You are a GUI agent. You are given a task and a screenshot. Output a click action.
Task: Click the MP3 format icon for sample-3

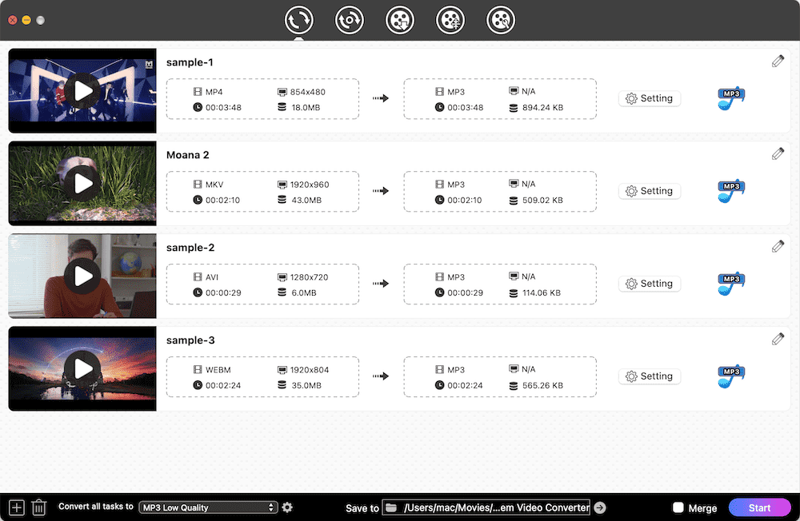point(731,376)
